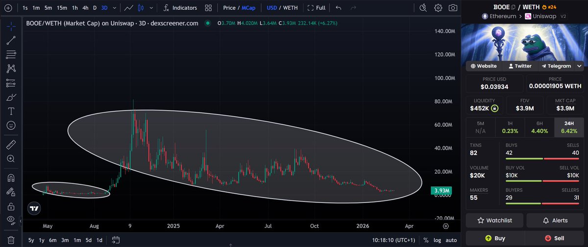Screen dimensions: 588x247
Task: Switch chart quote to WETH
Action: click(290, 8)
